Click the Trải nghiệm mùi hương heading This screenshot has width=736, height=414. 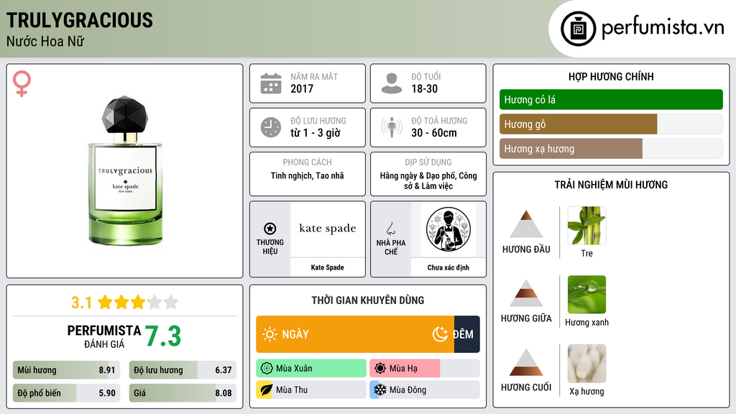click(611, 185)
